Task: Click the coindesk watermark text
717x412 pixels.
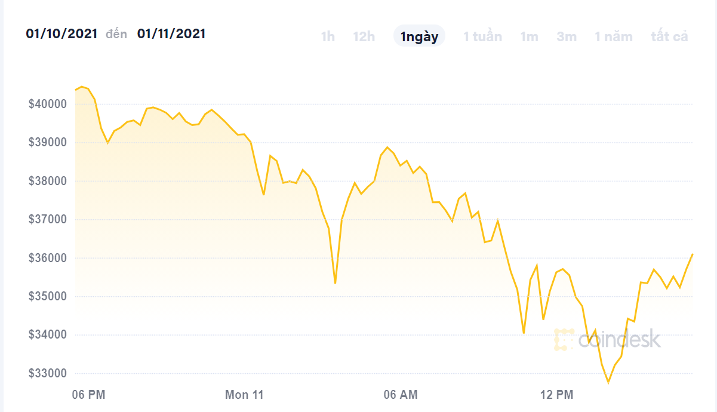Action: click(619, 339)
